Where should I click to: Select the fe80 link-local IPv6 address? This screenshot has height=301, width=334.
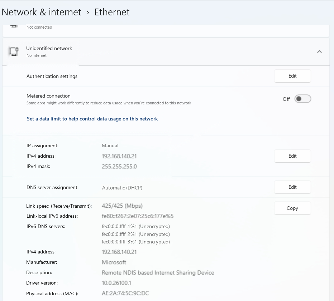[138, 216]
